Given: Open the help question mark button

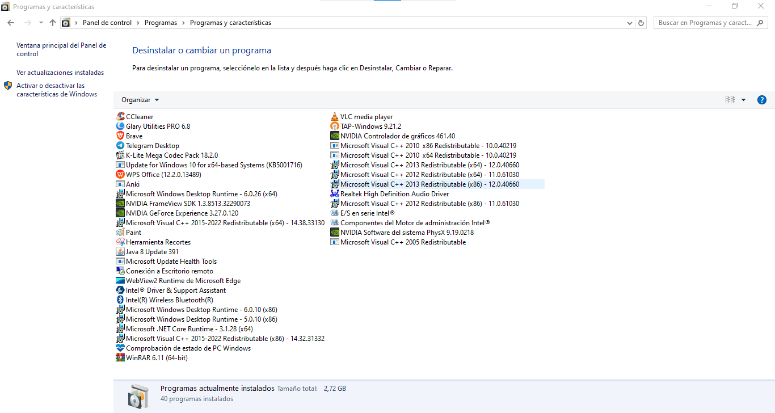Looking at the screenshot, I should pyautogui.click(x=762, y=100).
